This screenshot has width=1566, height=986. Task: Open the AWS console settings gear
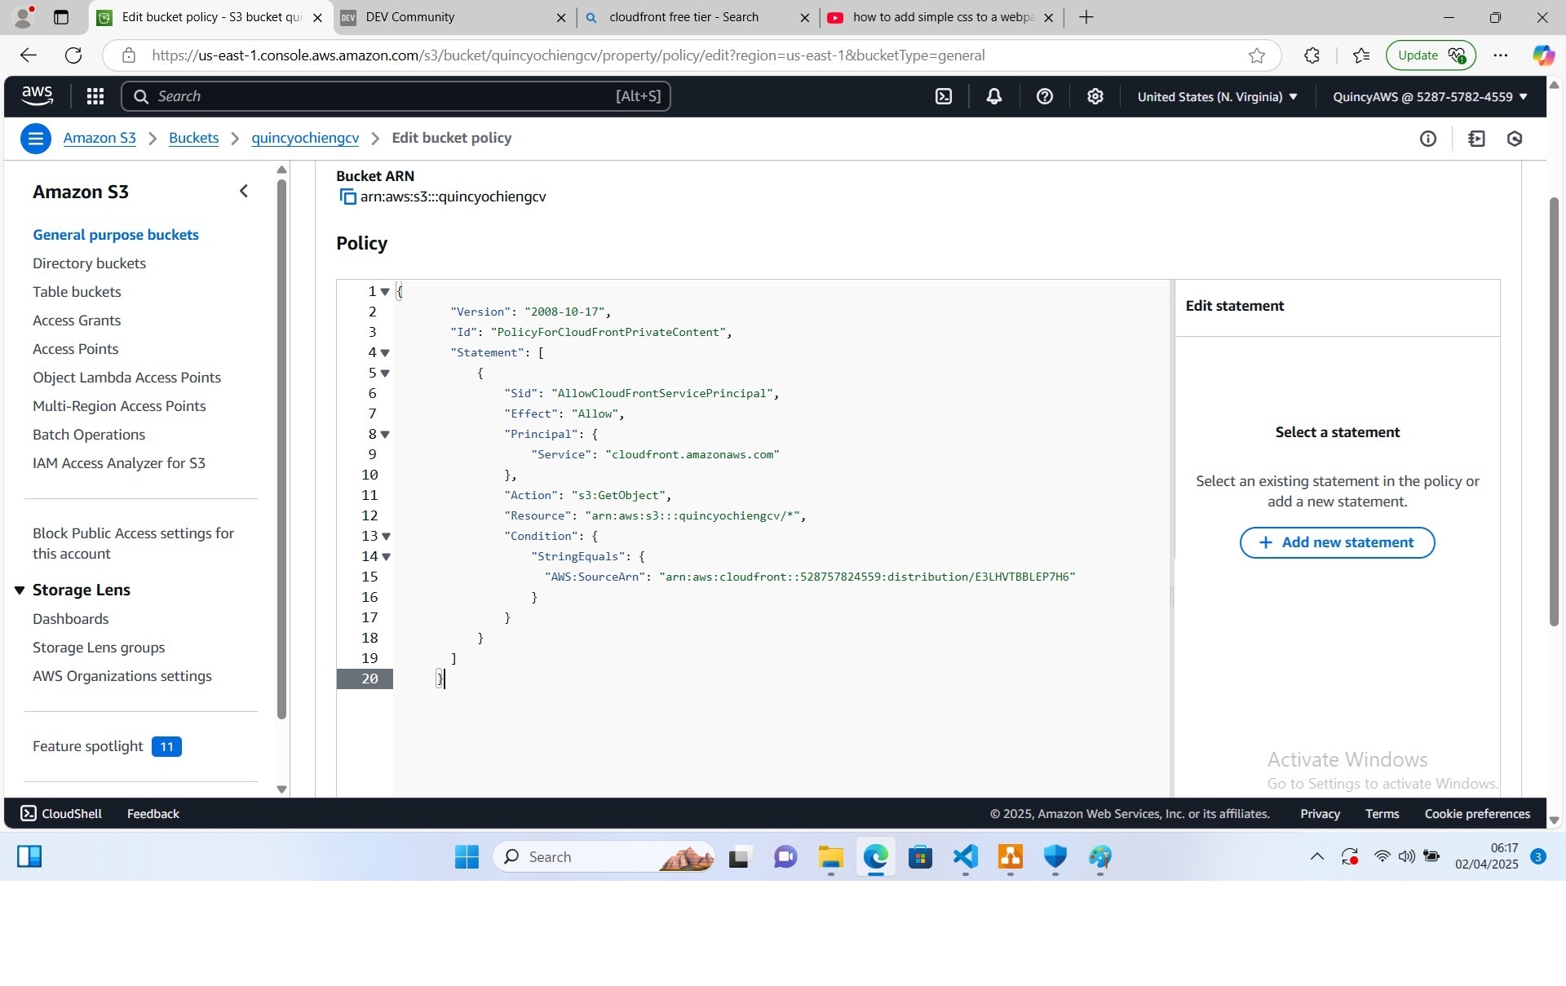(1095, 96)
